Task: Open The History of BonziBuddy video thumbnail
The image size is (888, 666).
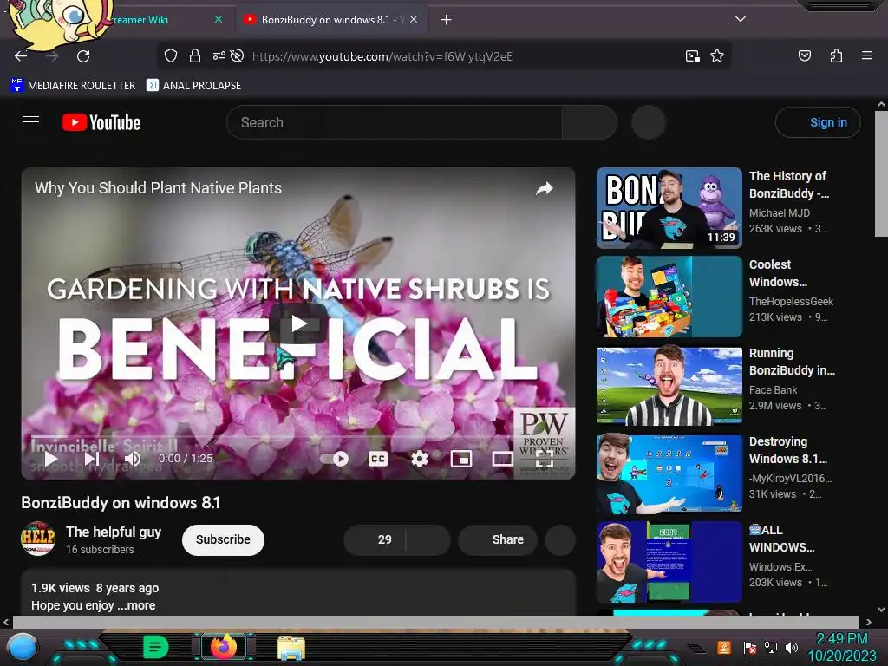Action: pos(669,208)
